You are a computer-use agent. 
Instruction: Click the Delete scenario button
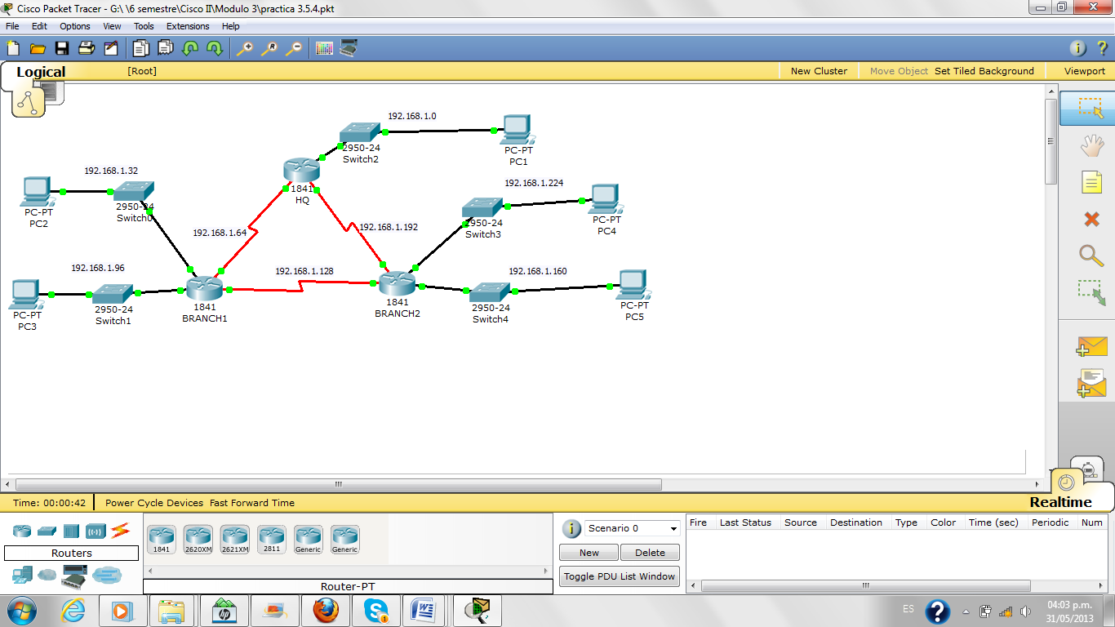[x=650, y=553]
